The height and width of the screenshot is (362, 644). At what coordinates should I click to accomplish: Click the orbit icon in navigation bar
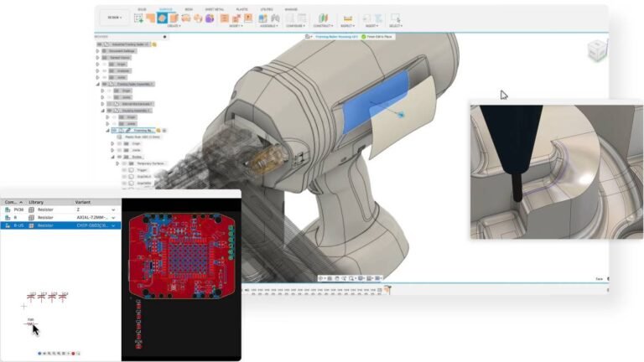[x=322, y=278]
